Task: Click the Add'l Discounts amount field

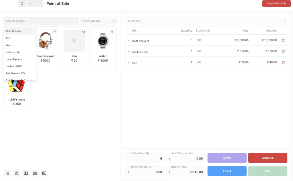Action: pos(185,158)
